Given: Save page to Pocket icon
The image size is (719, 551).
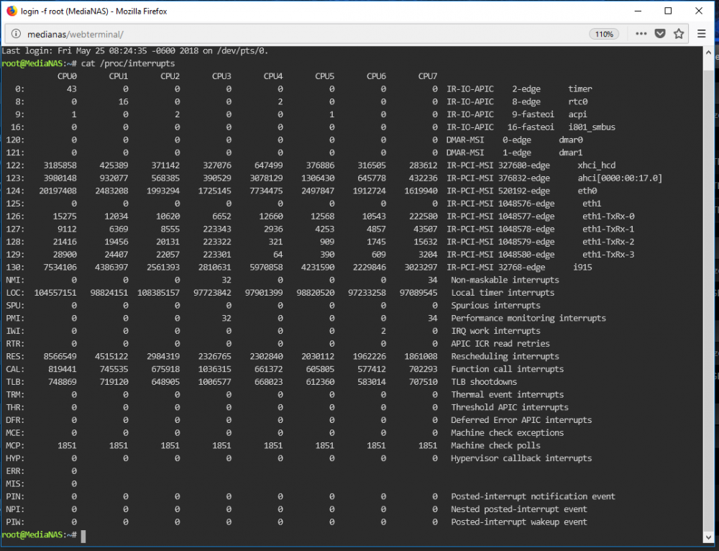Looking at the screenshot, I should tap(660, 34).
